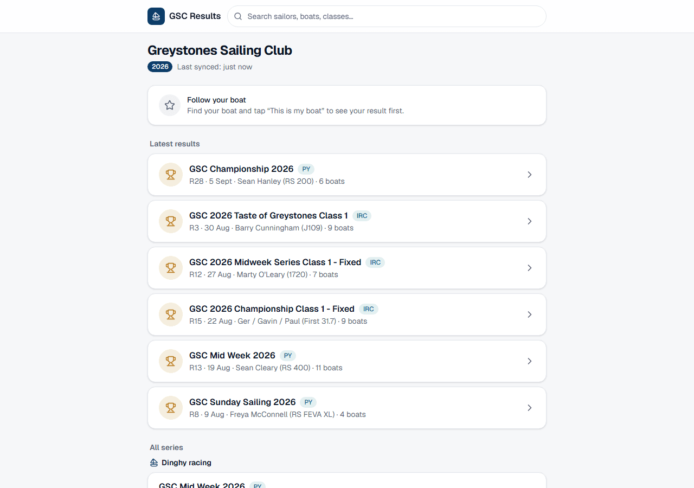Focus the Search sailors, boats, classes field
The width and height of the screenshot is (694, 488).
click(387, 16)
